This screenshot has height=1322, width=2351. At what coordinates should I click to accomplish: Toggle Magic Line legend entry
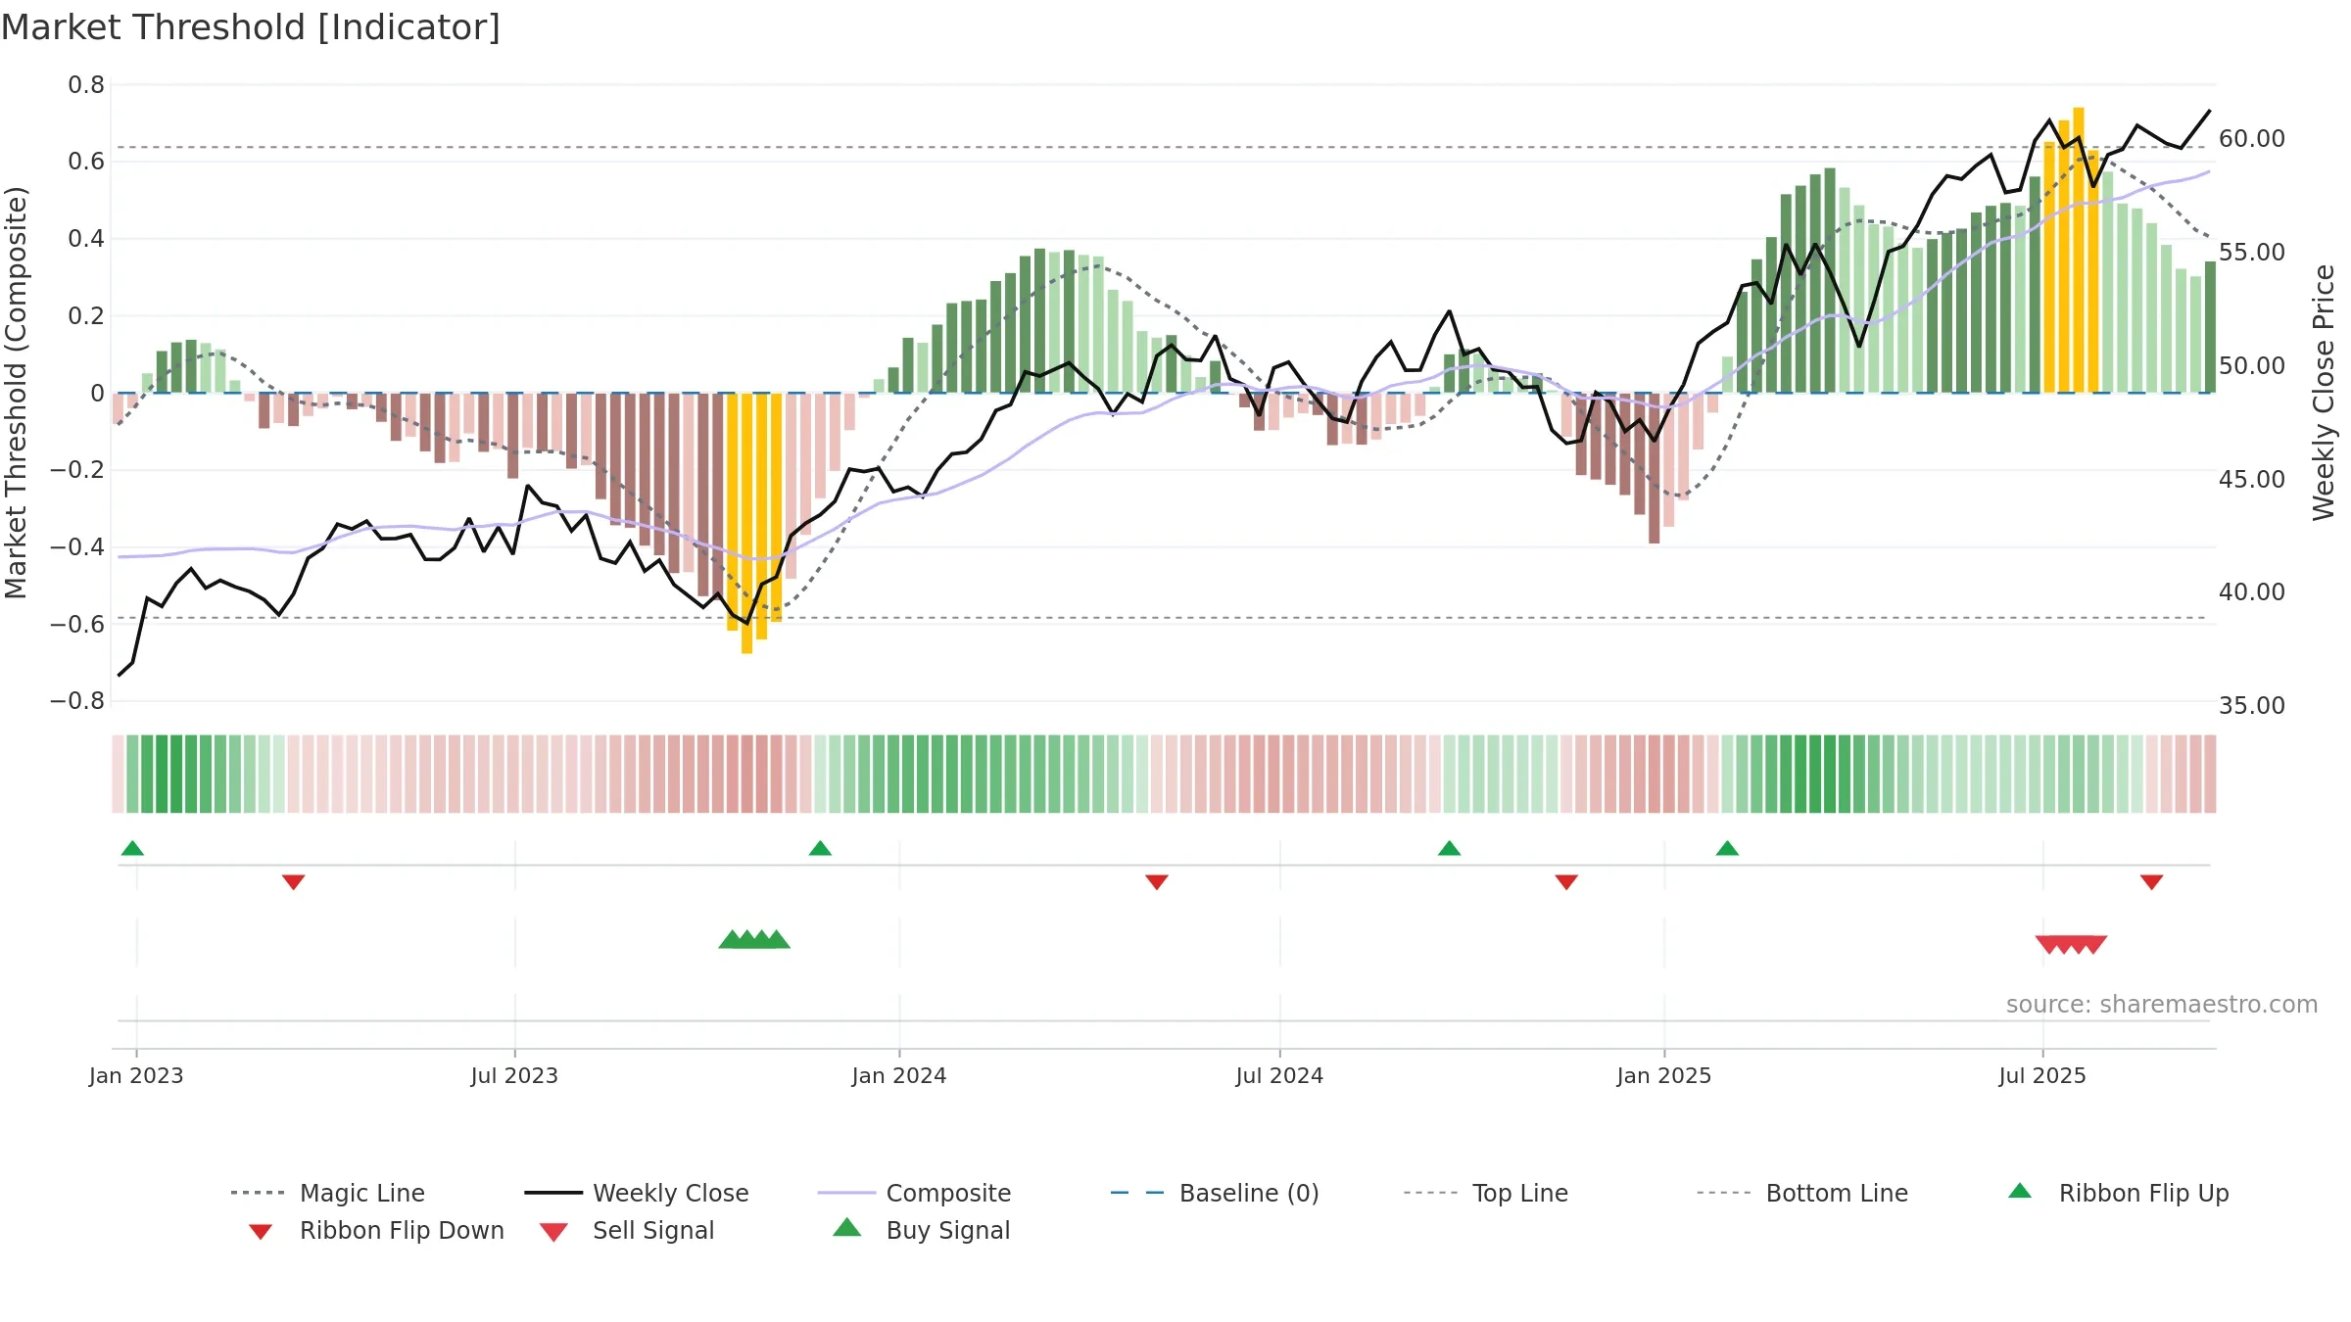(x=327, y=1193)
